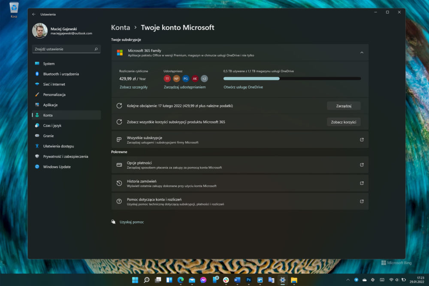
Task: Click the TT shared-user avatar
Action: (167, 79)
